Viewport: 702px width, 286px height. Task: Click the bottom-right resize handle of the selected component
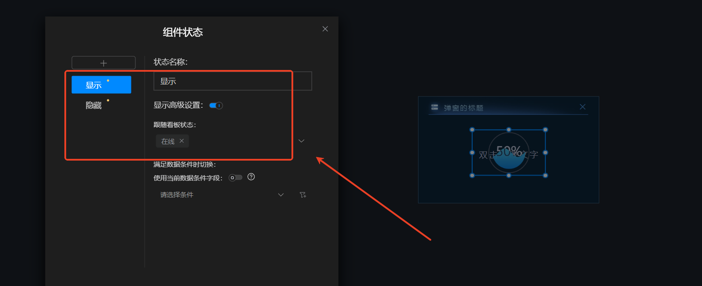(x=545, y=175)
